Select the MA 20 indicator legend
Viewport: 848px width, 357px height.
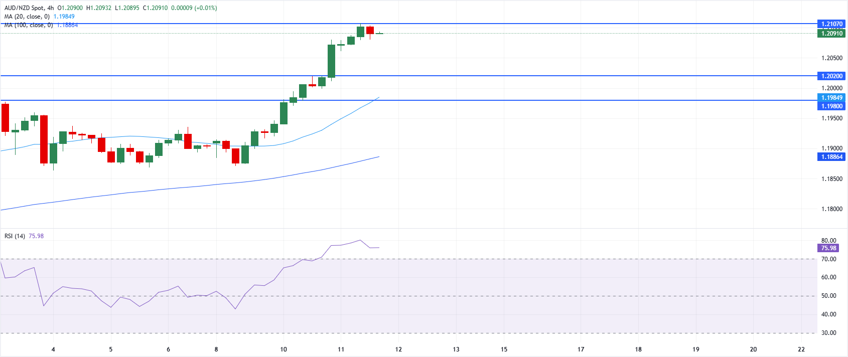pyautogui.click(x=27, y=17)
